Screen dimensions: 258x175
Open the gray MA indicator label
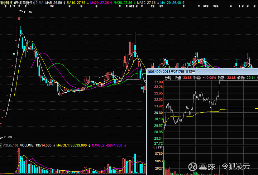tap(41, 2)
